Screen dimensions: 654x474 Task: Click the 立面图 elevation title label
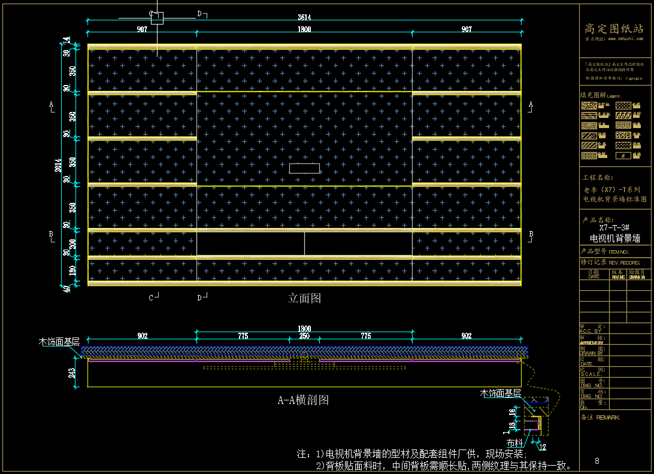(x=304, y=298)
